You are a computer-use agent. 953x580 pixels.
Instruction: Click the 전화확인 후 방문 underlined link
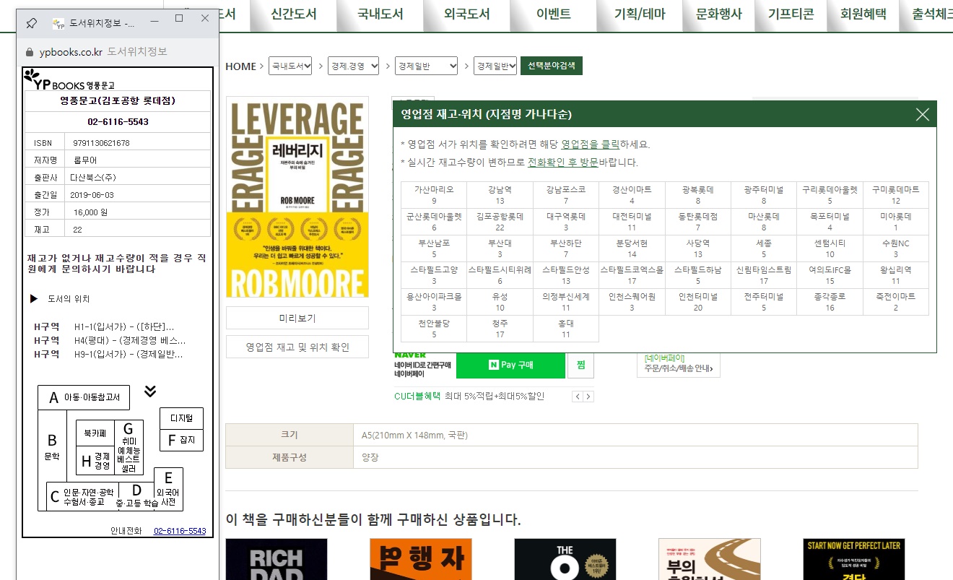coord(563,163)
